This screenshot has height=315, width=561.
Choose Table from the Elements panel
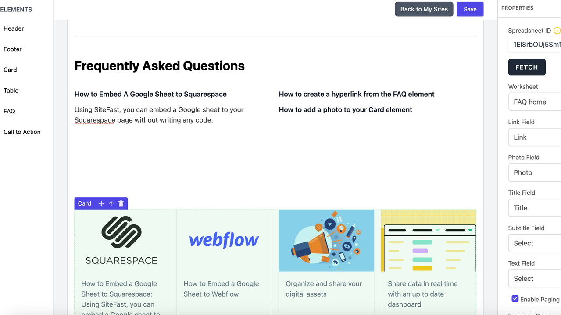tap(11, 91)
